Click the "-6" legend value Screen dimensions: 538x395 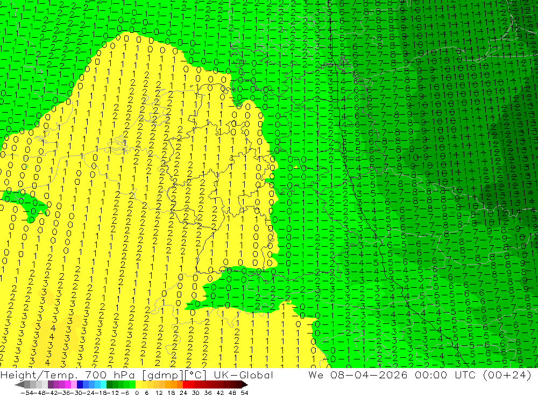point(125,393)
